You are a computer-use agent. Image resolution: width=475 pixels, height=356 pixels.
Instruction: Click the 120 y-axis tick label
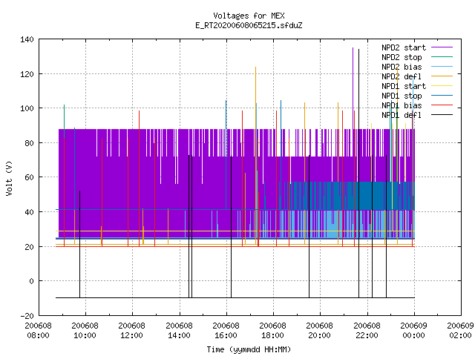(x=27, y=74)
